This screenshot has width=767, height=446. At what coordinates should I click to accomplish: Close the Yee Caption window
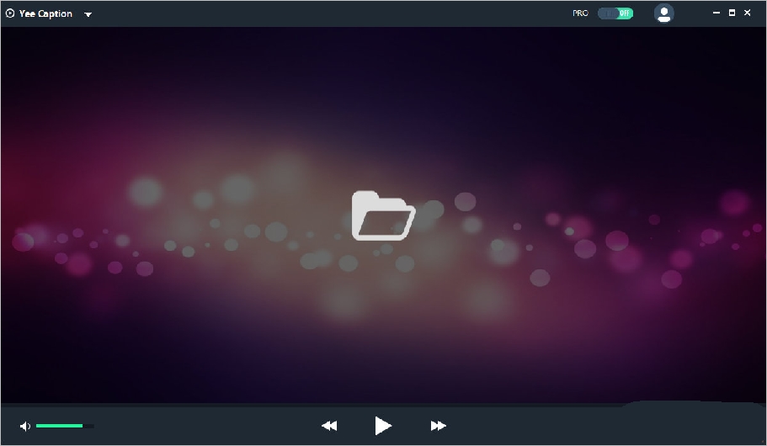747,13
